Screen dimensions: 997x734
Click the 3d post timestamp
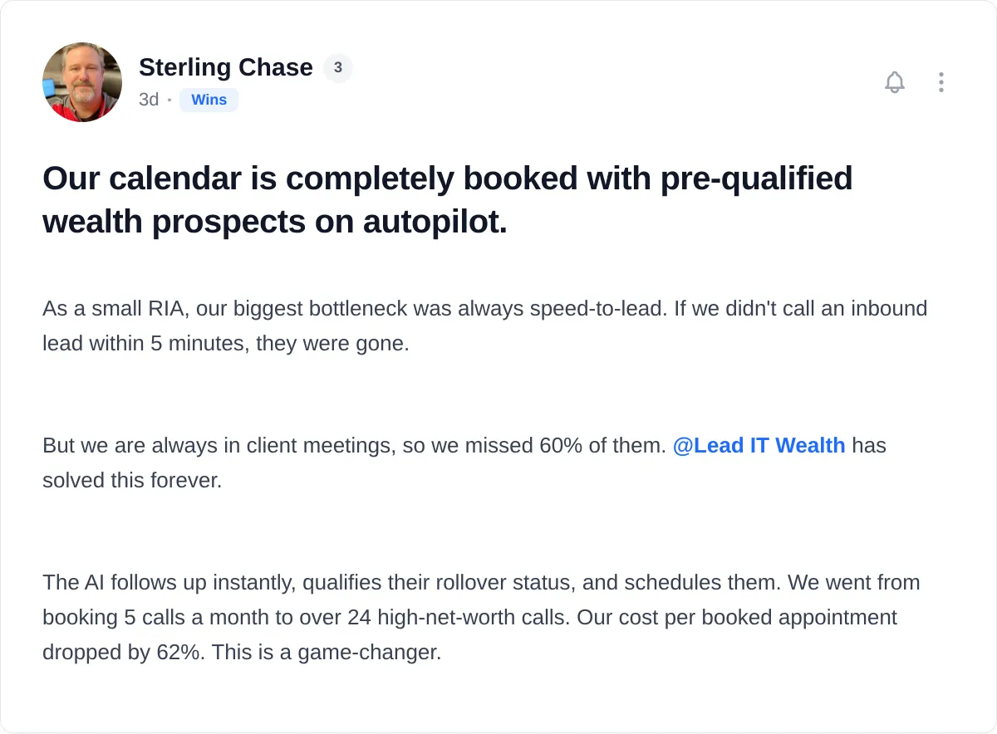coord(149,100)
